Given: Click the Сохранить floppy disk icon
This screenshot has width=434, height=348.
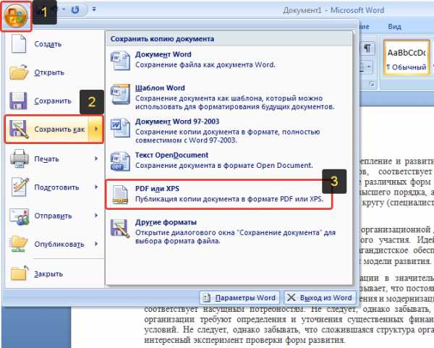Looking at the screenshot, I should [x=19, y=101].
